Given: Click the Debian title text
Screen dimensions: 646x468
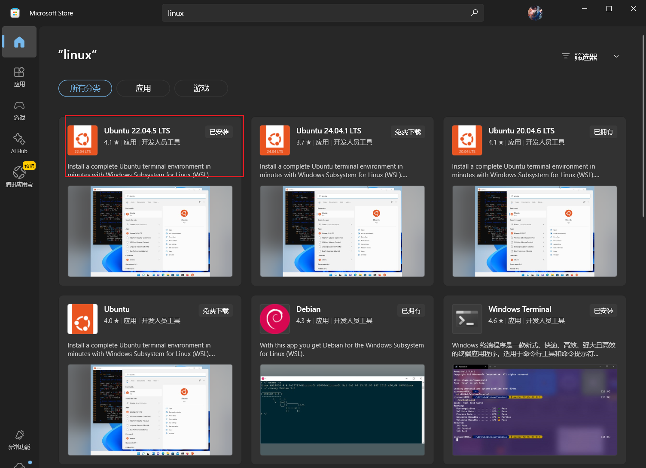Looking at the screenshot, I should pos(308,309).
